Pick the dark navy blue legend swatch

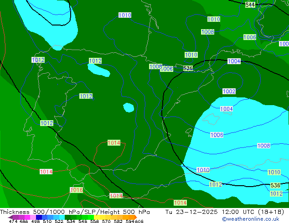[x=39, y=217]
